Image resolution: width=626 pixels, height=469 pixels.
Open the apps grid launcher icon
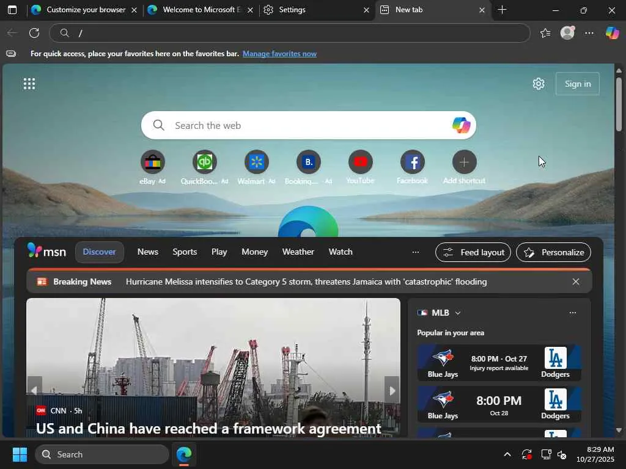(29, 84)
